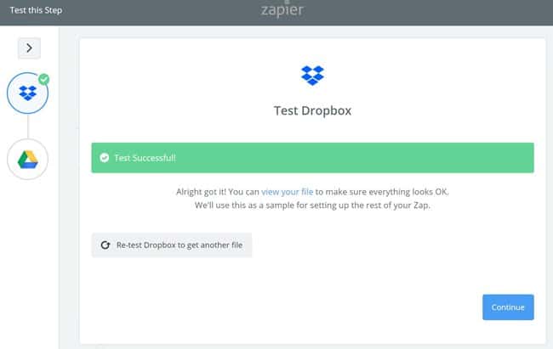
Task: Click the checkmark icon in the success banner
Action: point(104,158)
